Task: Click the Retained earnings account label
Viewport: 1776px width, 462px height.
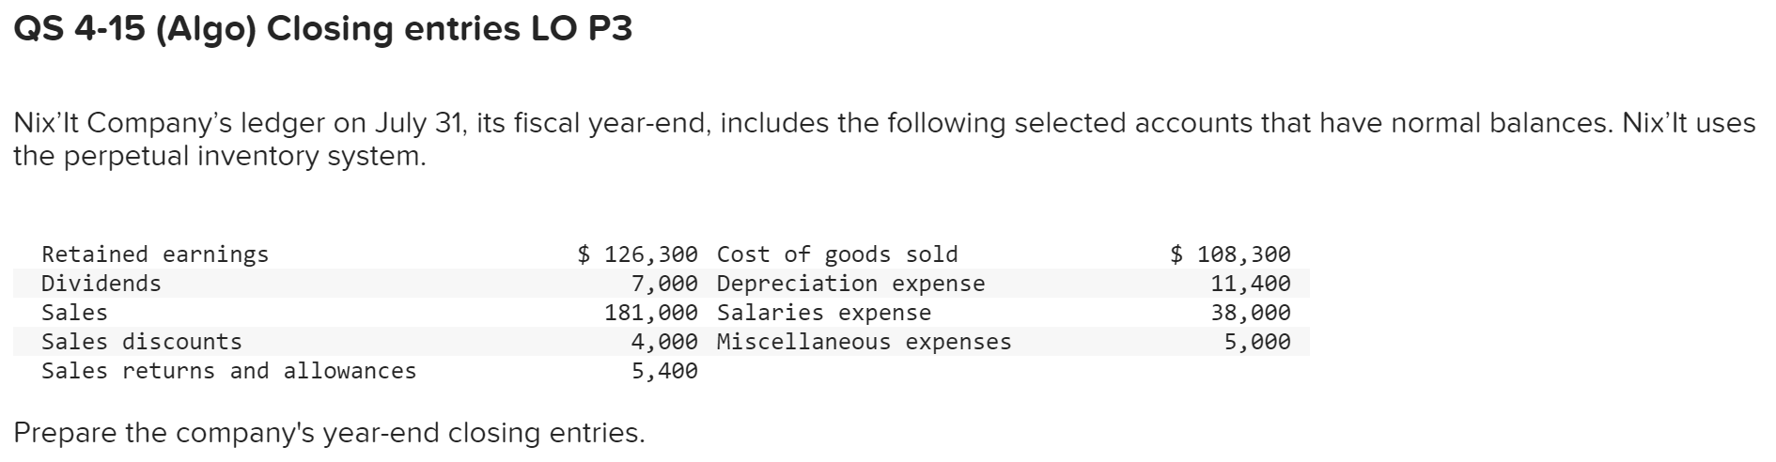Action: (155, 254)
